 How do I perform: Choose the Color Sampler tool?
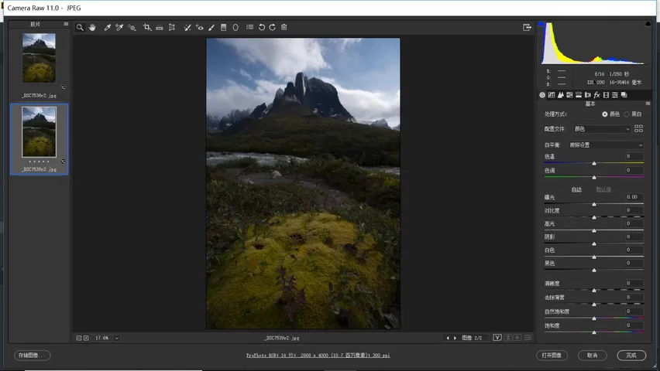[119, 27]
